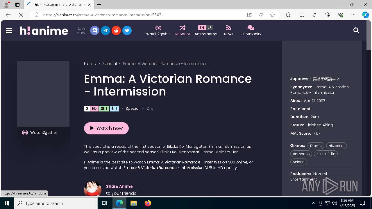
Task: Stop loading the page
Action: coord(21,15)
